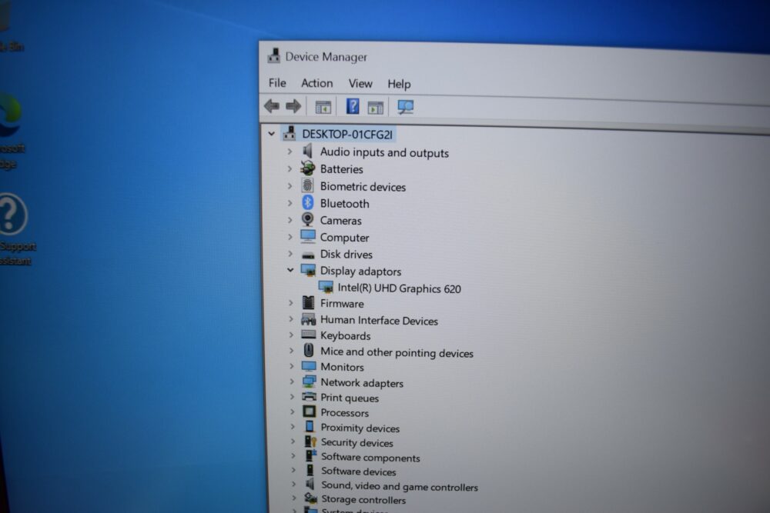Select the Biometric devices label
Screen dimensions: 770x513
tap(363, 187)
